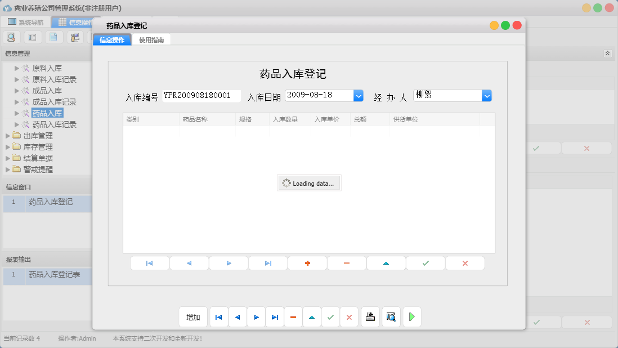618x348 pixels.
Task: Delete record using red minus icon in dialog
Action: pyautogui.click(x=347, y=262)
